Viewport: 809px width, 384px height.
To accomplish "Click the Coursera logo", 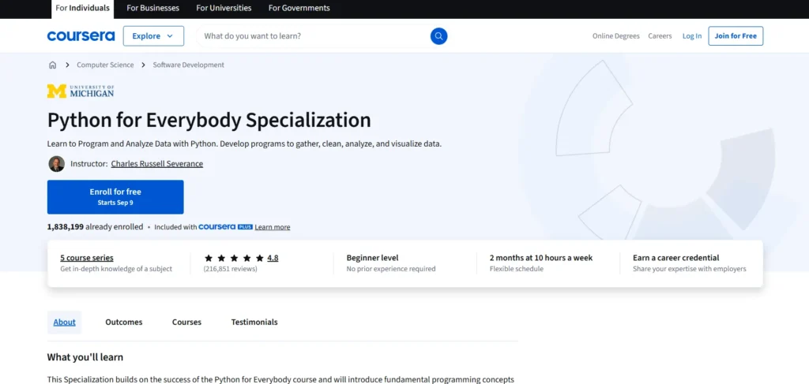I will coord(81,35).
